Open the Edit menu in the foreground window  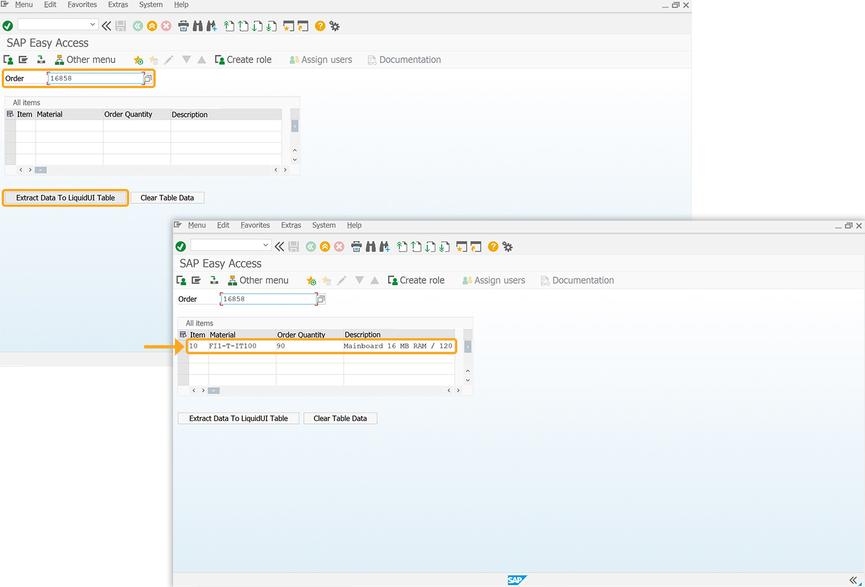point(223,225)
